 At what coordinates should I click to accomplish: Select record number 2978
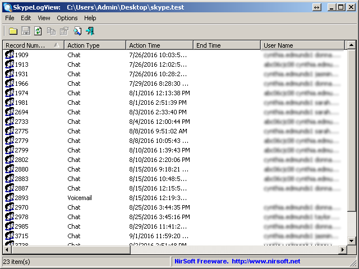(21, 217)
